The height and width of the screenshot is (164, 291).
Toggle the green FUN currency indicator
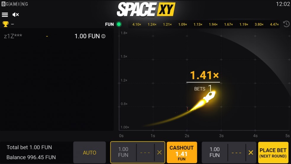click(x=119, y=24)
